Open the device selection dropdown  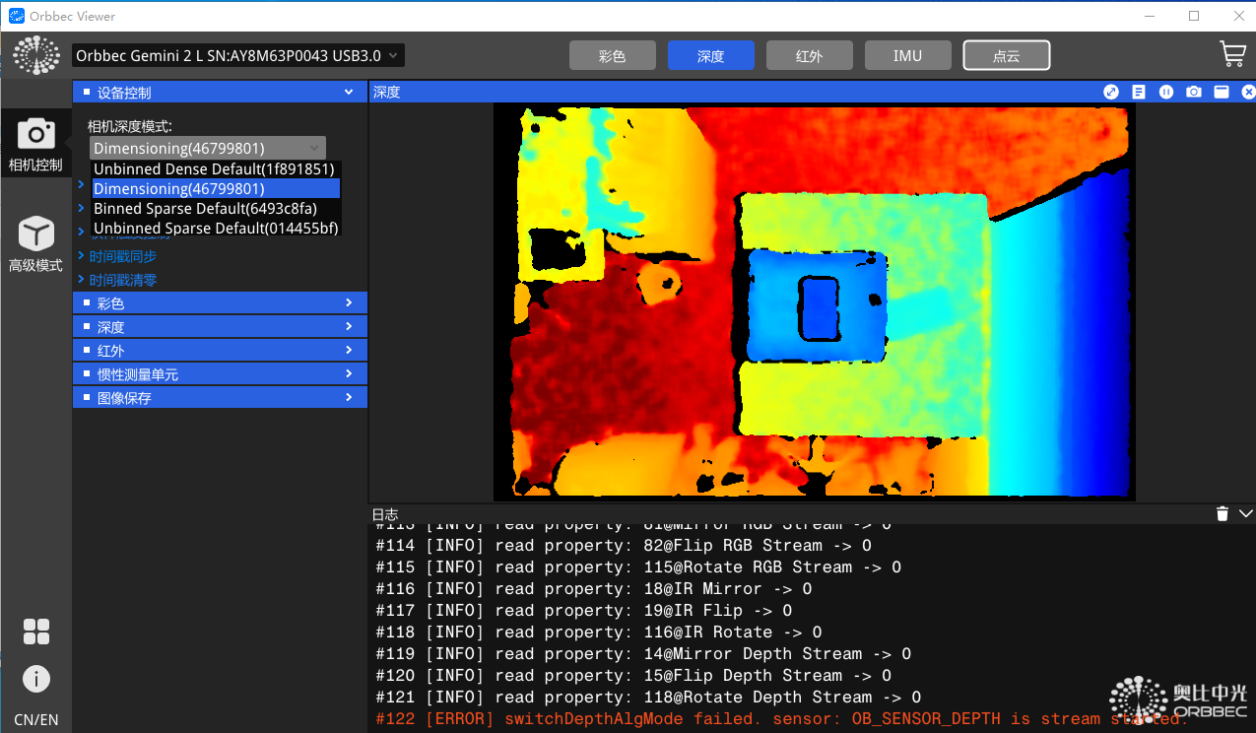(238, 56)
